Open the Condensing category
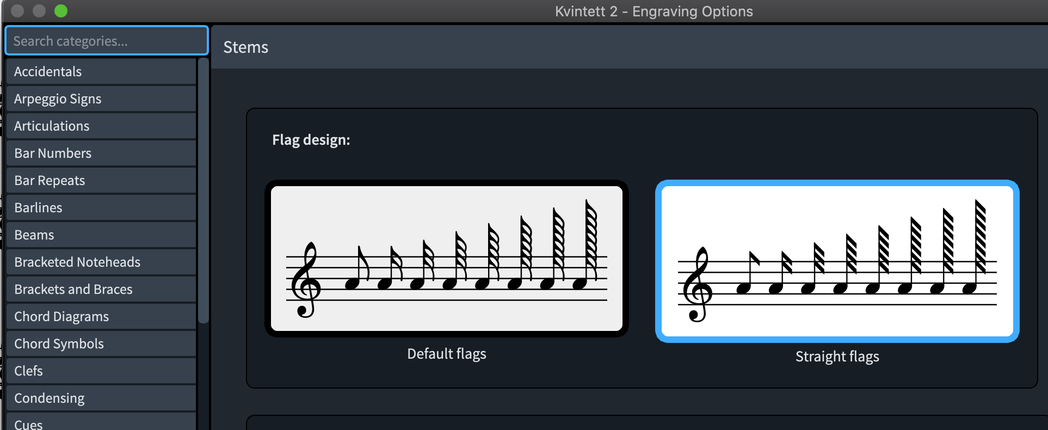 [x=101, y=398]
